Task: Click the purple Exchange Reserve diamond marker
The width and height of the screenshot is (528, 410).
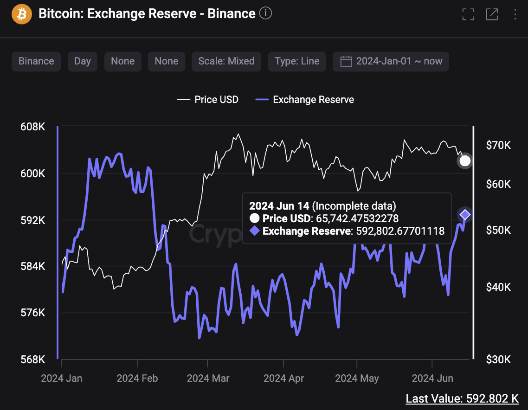Action: point(465,214)
